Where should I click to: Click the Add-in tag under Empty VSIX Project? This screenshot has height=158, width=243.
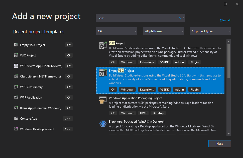pyautogui.click(x=179, y=89)
